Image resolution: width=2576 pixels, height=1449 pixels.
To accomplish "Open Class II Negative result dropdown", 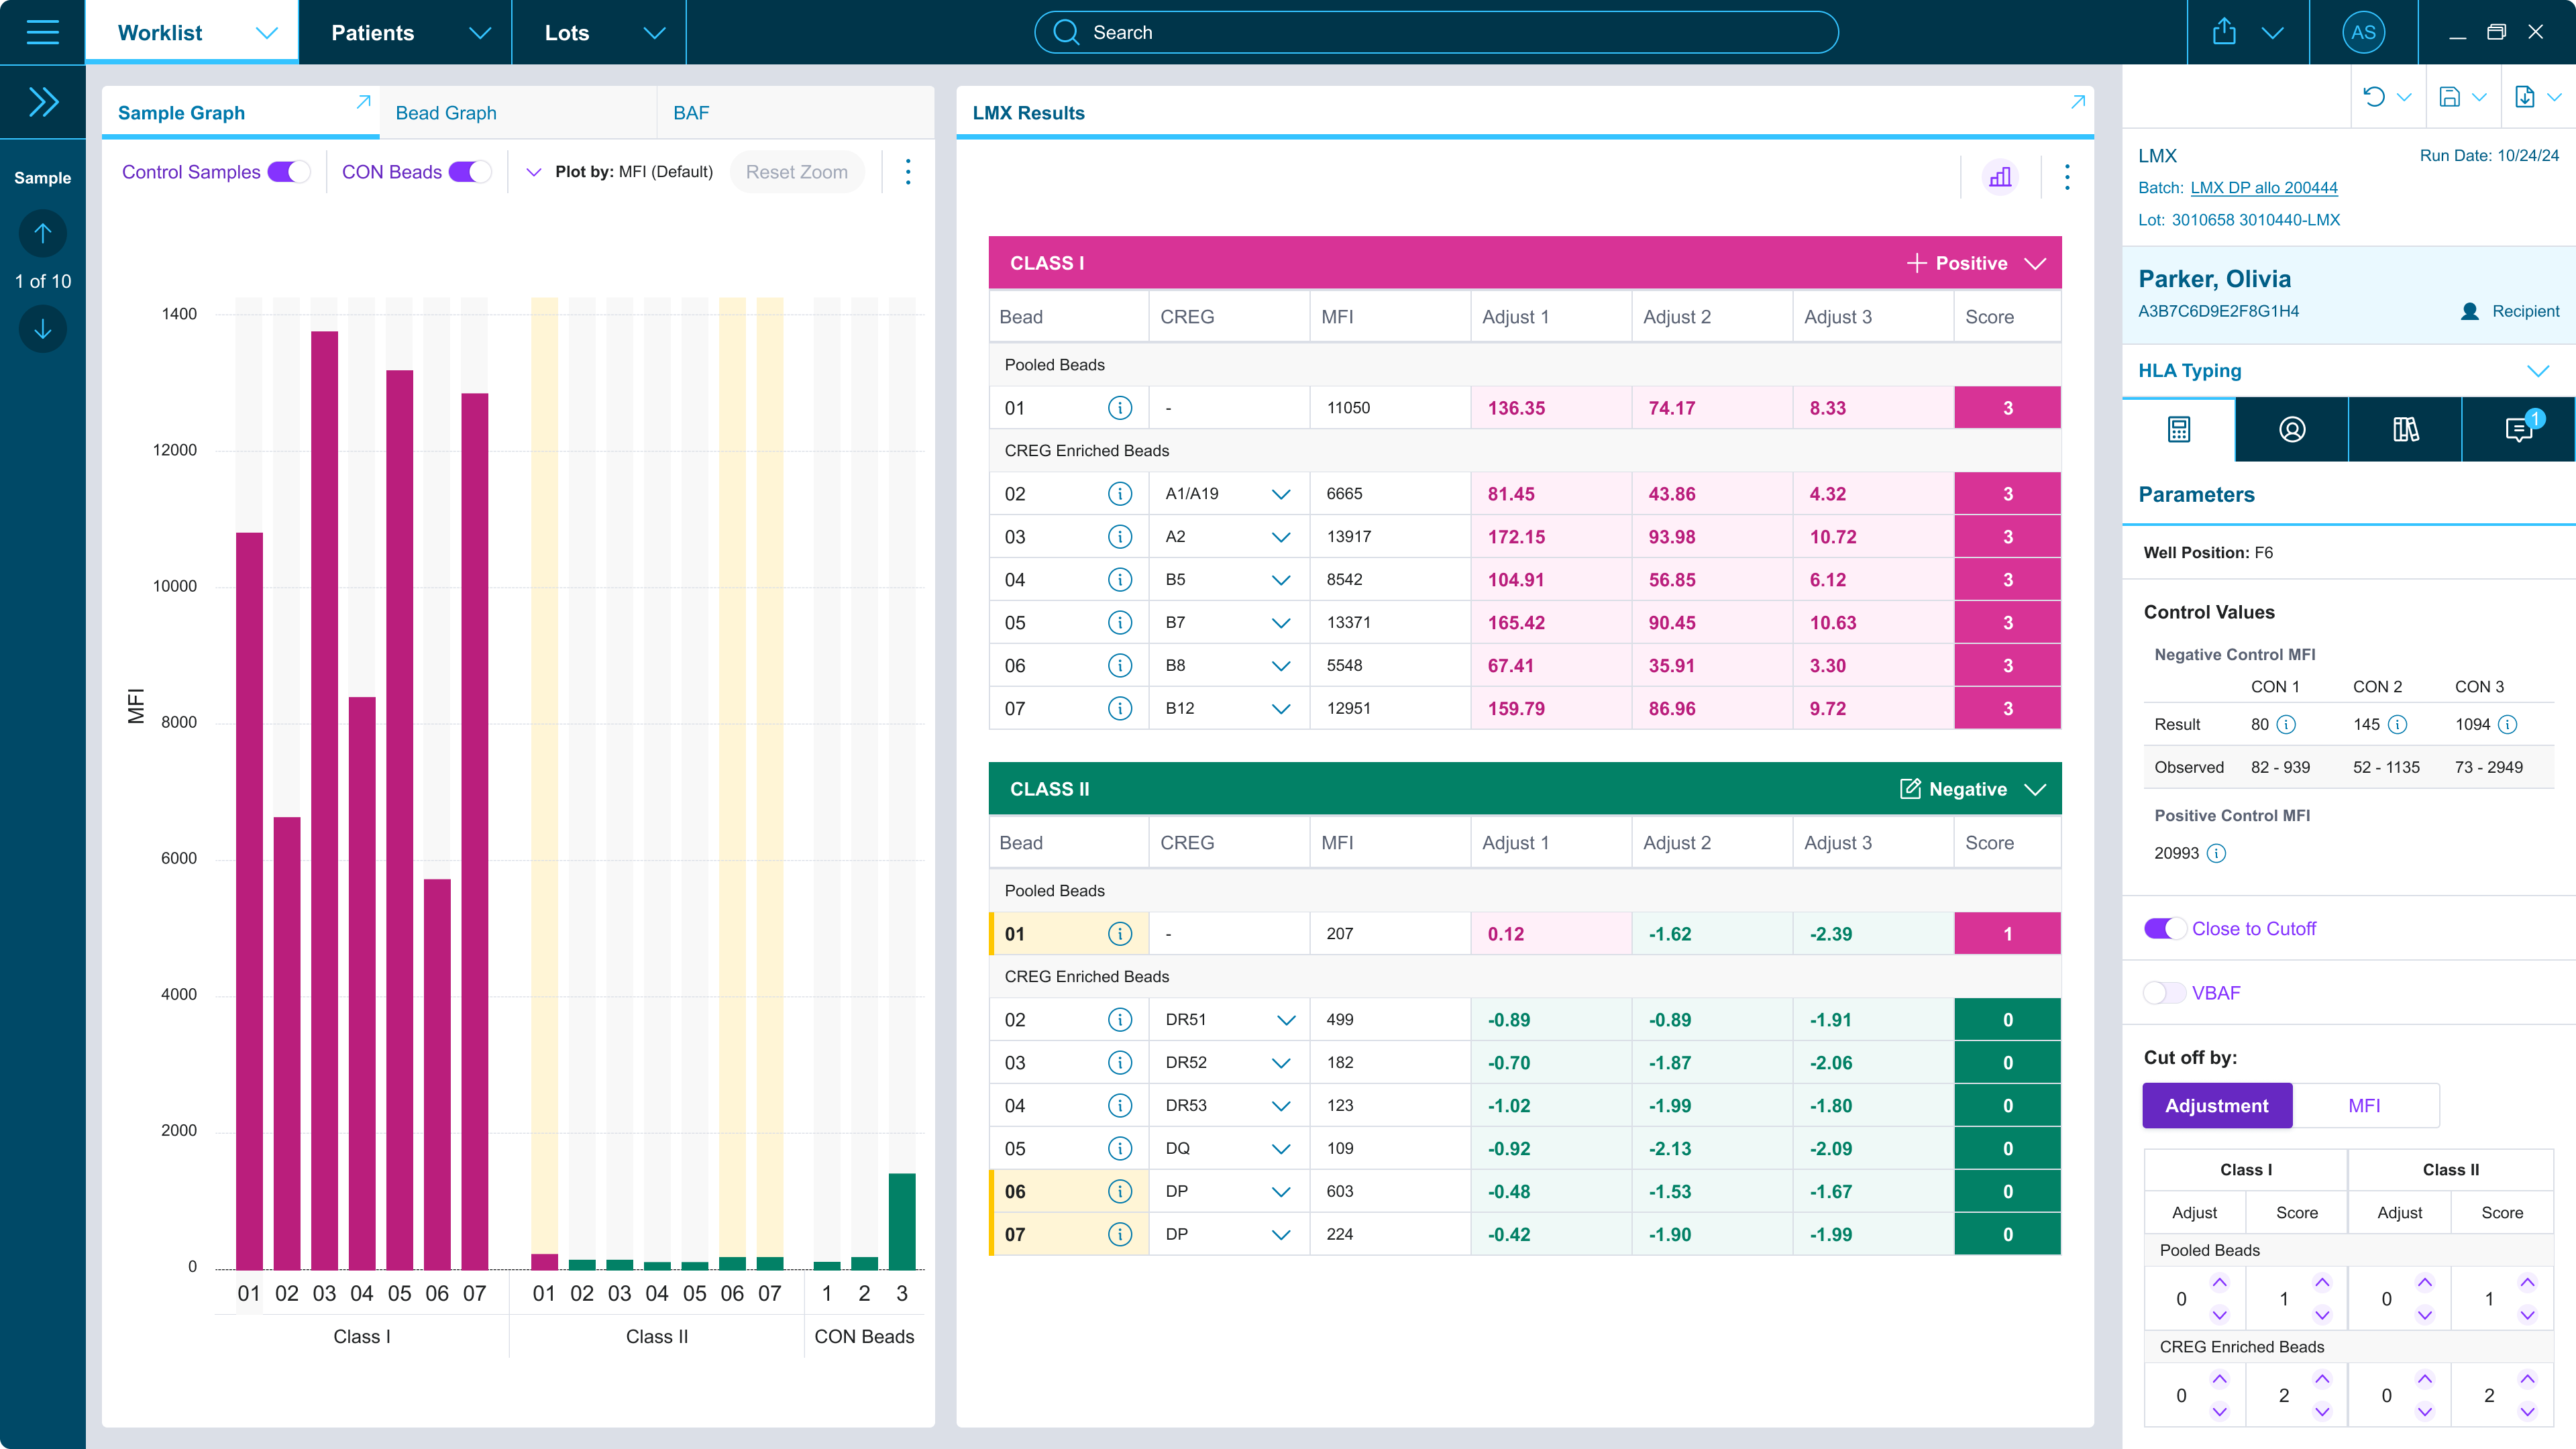I will click(x=2035, y=789).
